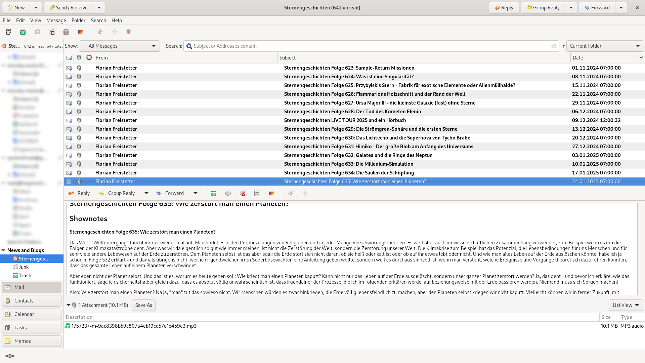Click the Archive cabinet icon
The image size is (645, 363).
point(66,32)
